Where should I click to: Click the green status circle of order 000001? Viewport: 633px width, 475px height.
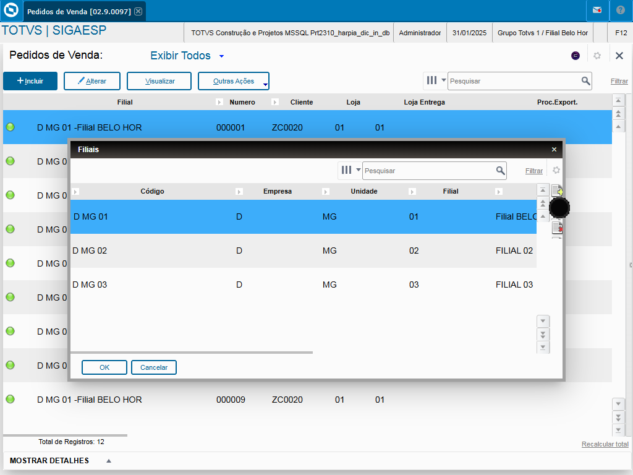coord(11,127)
